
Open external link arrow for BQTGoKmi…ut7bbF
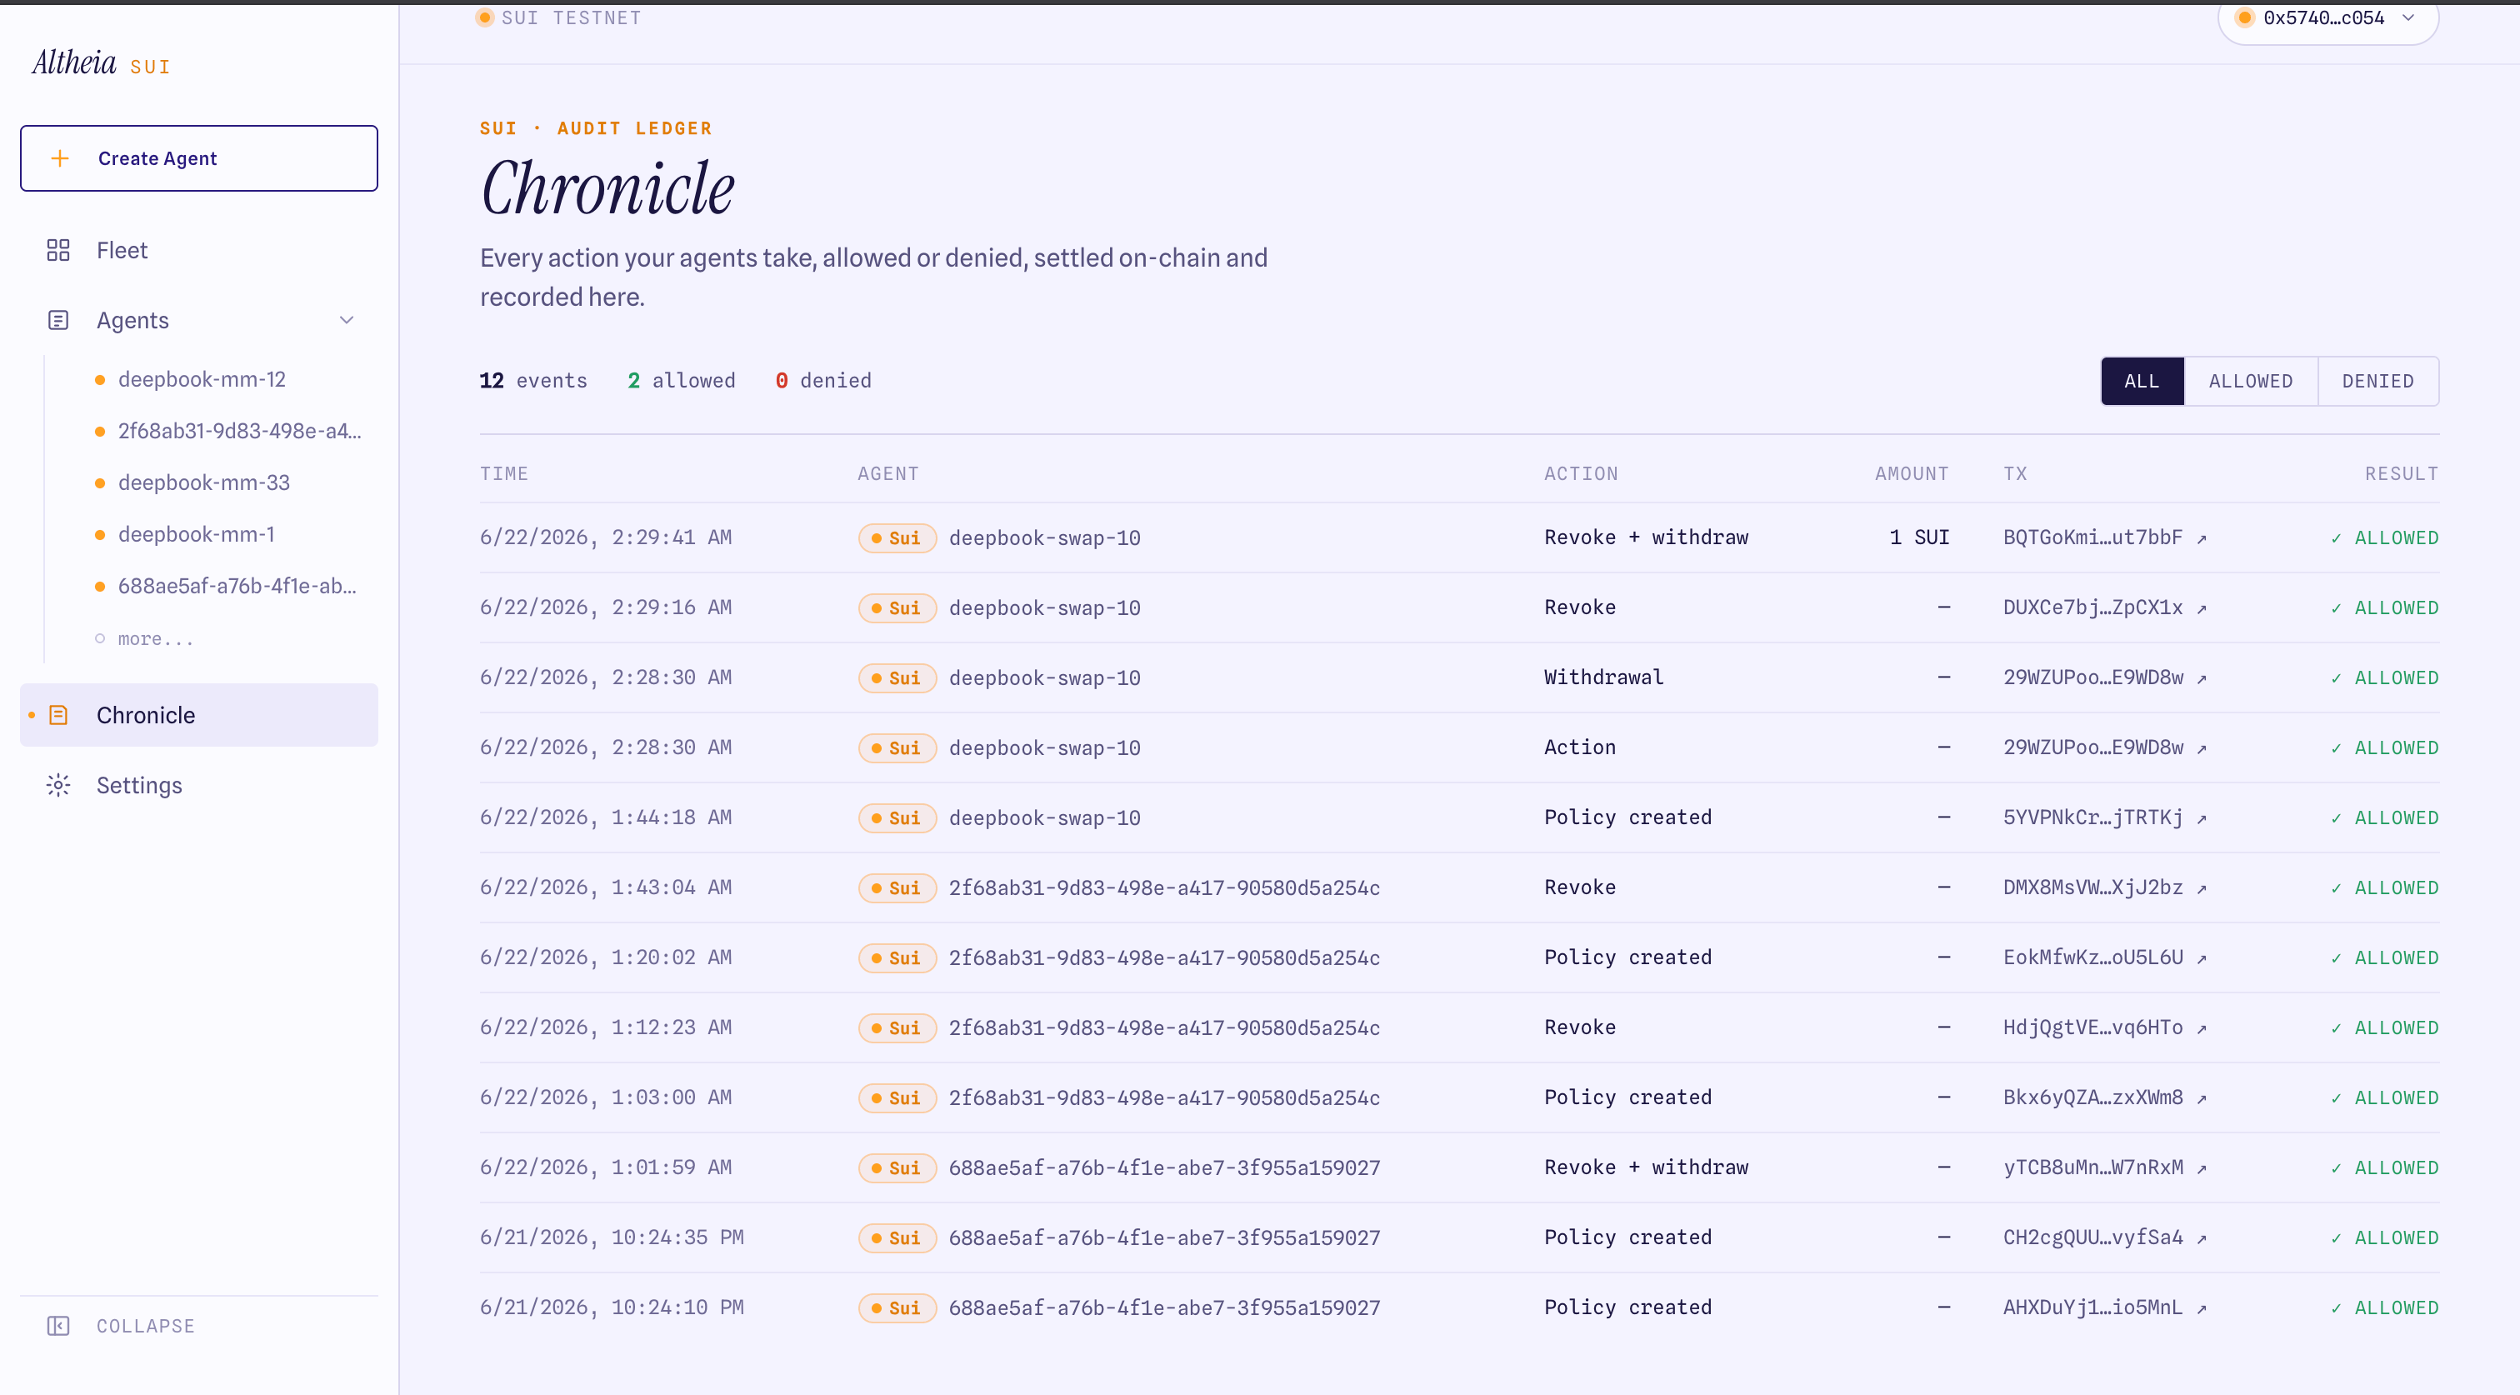click(2201, 538)
